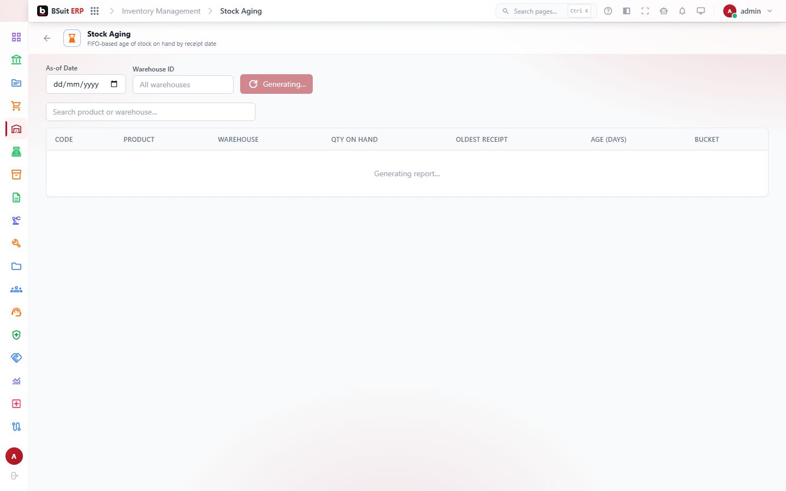
Task: Click the CODE column header
Action: (x=64, y=140)
